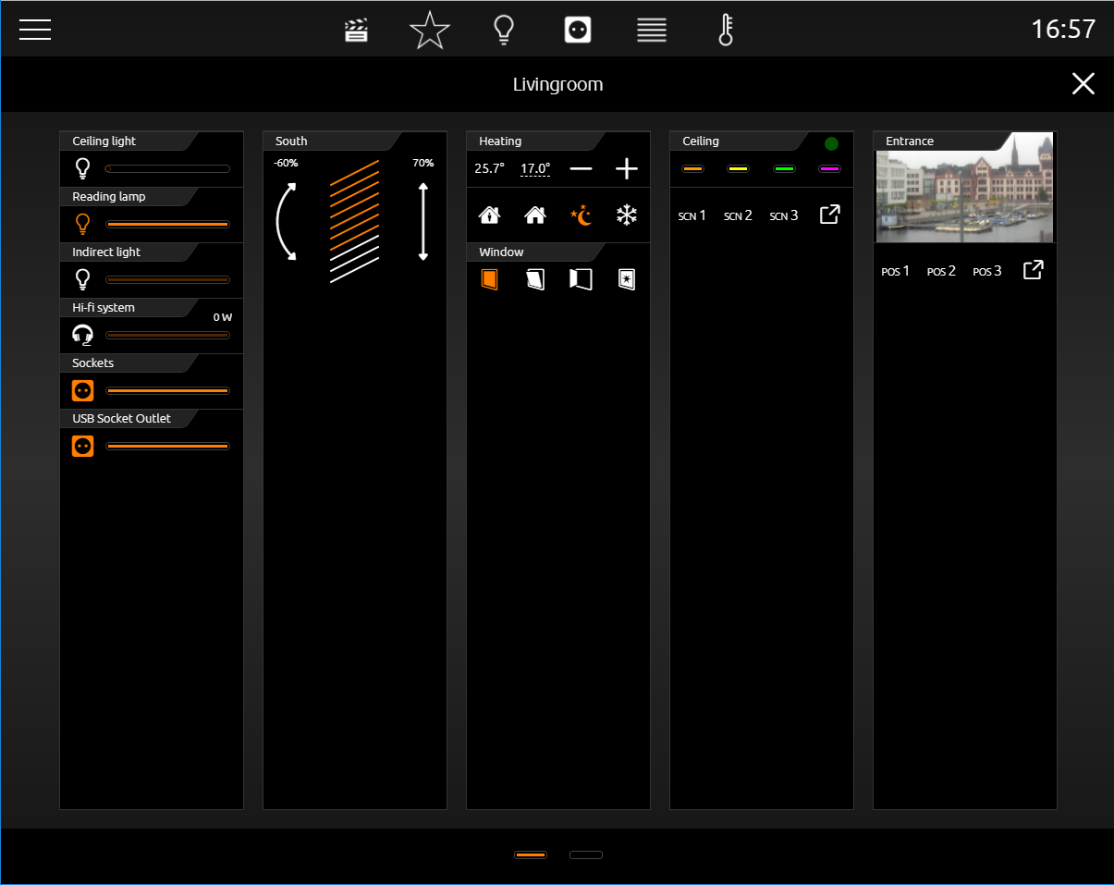The image size is (1114, 885).
Task: Open the scenes clapperboard icon
Action: pos(356,31)
